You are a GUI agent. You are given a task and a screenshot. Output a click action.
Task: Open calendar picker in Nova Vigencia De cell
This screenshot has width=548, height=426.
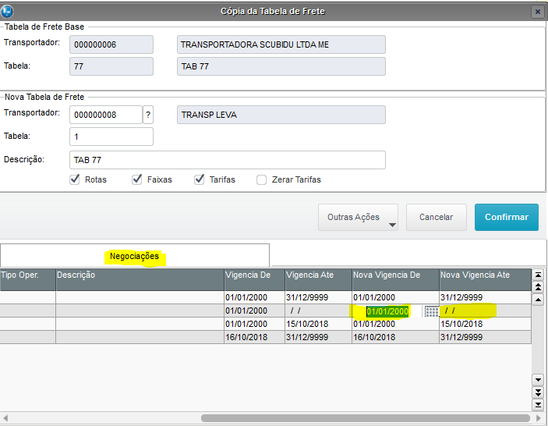(431, 311)
